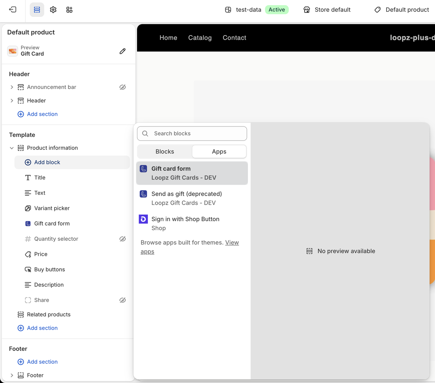Click the exit editor icon

point(13,9)
